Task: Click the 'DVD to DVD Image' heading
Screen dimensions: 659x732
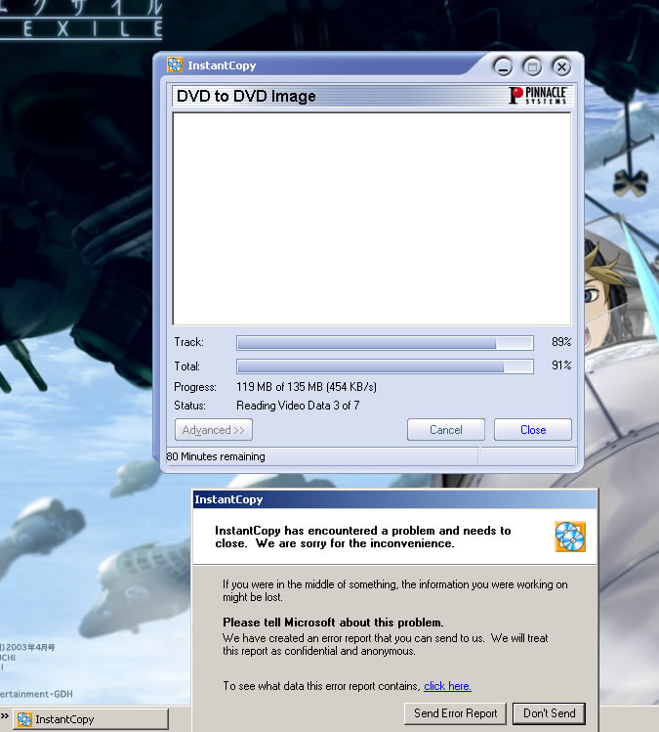Action: [x=246, y=96]
